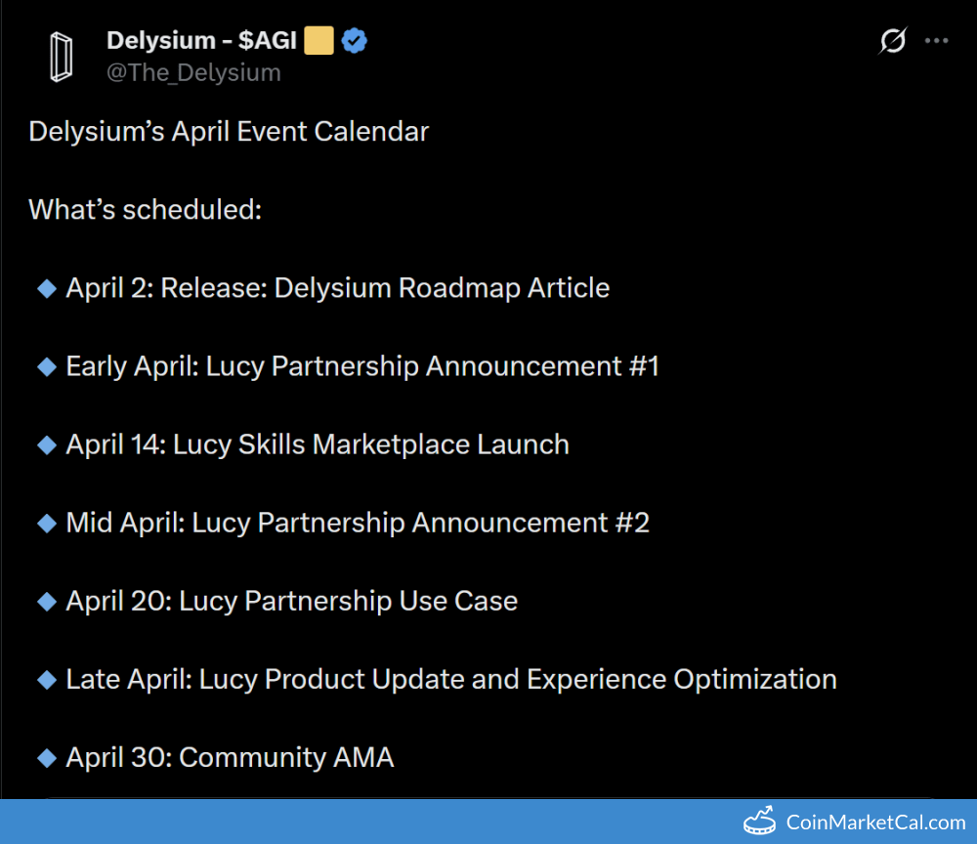Click the blue verified checkmark badge
The image size is (977, 844).
coord(354,41)
